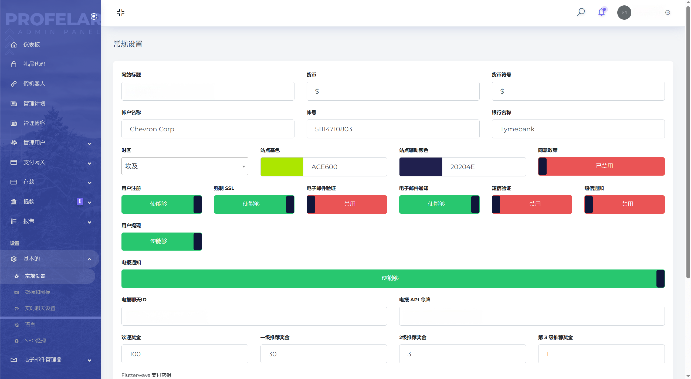The width and height of the screenshot is (691, 379).
Task: Click the 帐户名称 field containing Chevron Corp
Action: tap(208, 129)
